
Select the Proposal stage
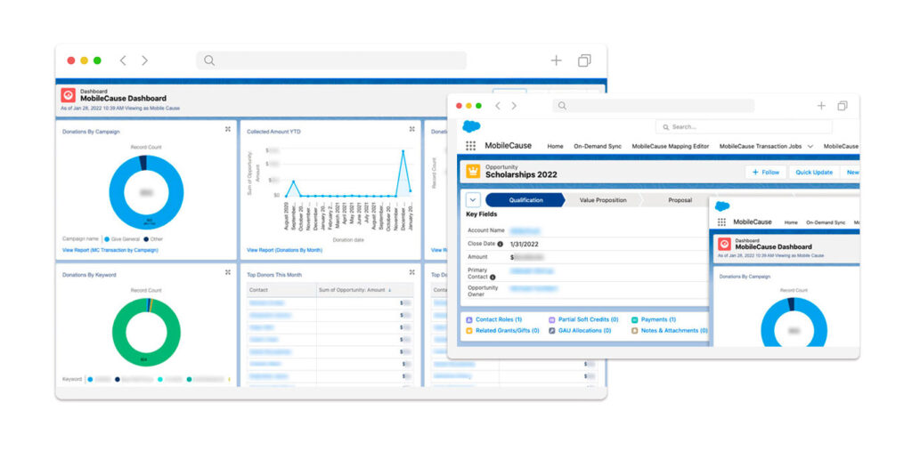tap(680, 200)
